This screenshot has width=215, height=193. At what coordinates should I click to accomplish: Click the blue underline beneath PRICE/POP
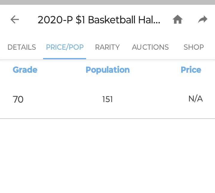65,58
